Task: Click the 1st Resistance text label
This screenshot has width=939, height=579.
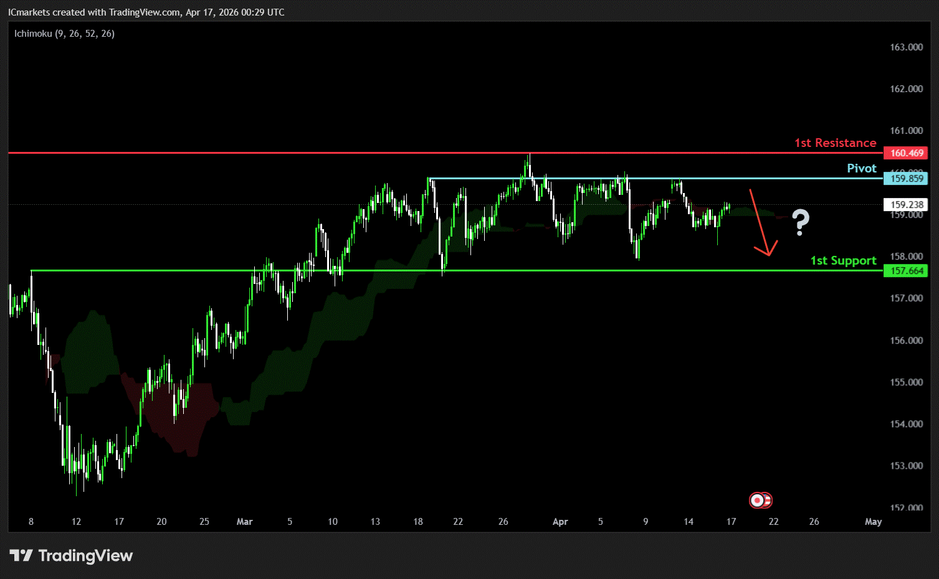Action: (835, 143)
